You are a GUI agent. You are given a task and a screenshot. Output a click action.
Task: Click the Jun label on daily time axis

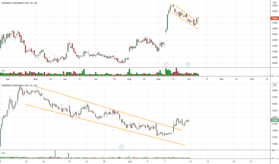65,79
